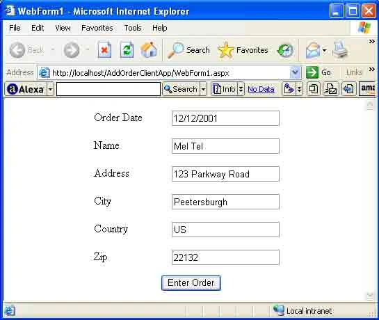The width and height of the screenshot is (379, 320).
Task: Click the Alexa pages icon
Action: [x=314, y=89]
